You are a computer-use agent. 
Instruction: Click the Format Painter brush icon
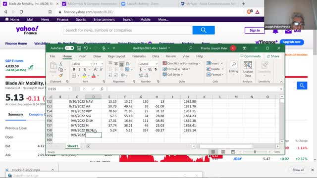click(60, 75)
